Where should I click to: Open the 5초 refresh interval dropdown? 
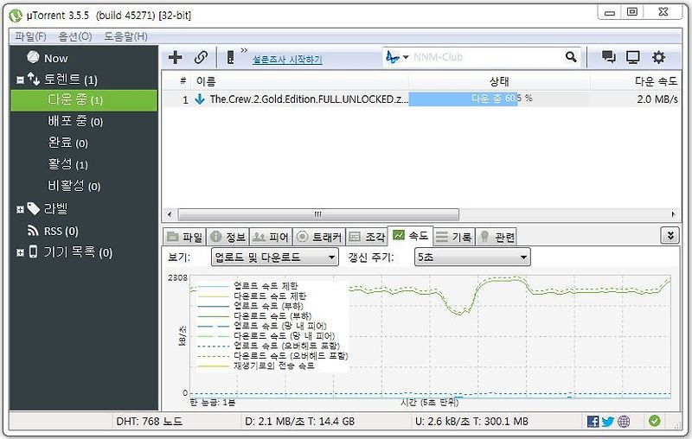(472, 257)
